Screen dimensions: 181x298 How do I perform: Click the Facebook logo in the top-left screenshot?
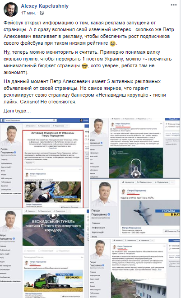(2, 120)
